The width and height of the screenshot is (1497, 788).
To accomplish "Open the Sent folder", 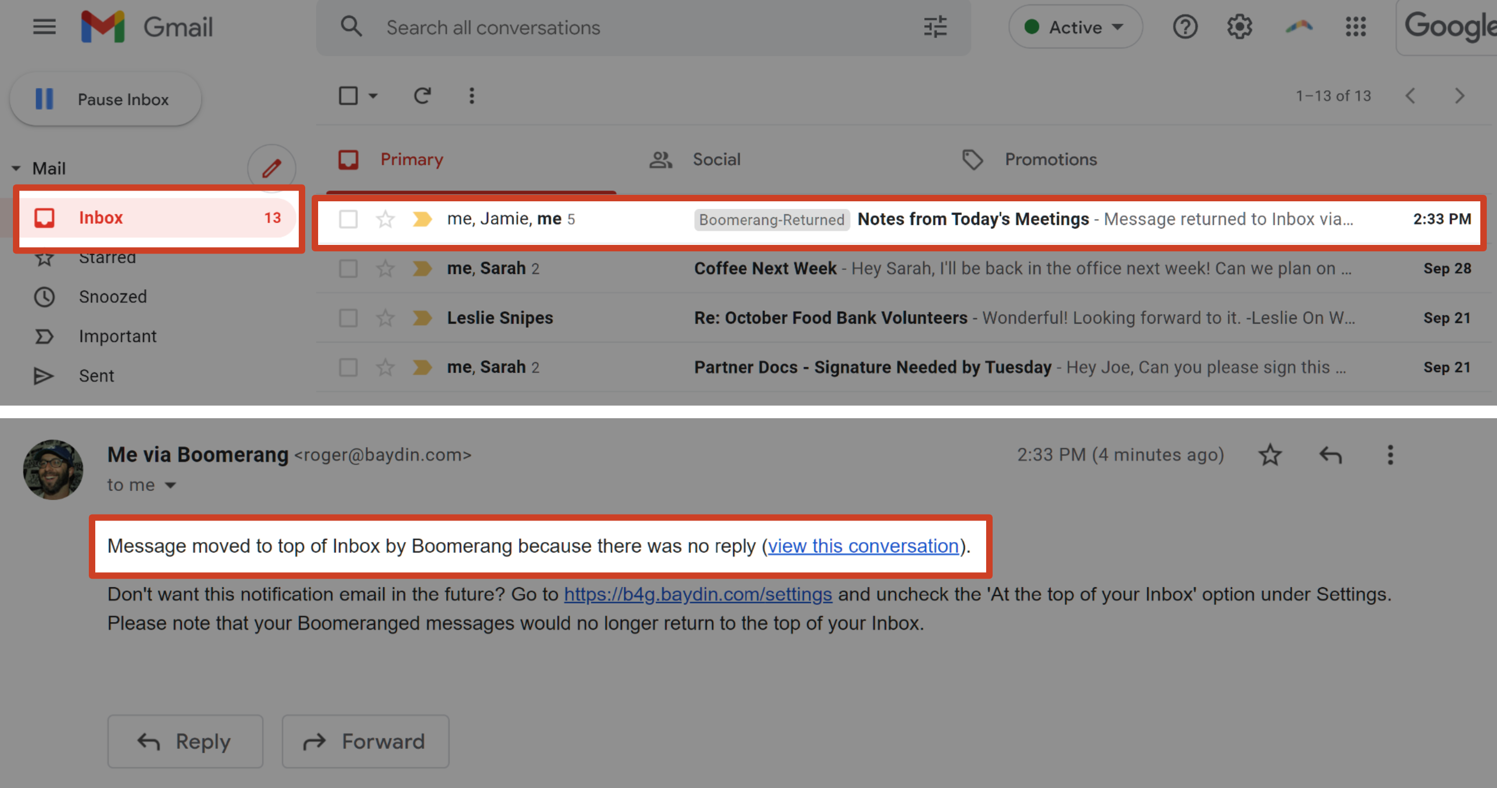I will 74,376.
